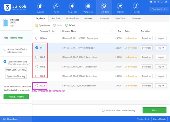Viewport: 170px width, 122px height.
Task: Select firmware 11.2beta radio button
Action: [x=37, y=38]
